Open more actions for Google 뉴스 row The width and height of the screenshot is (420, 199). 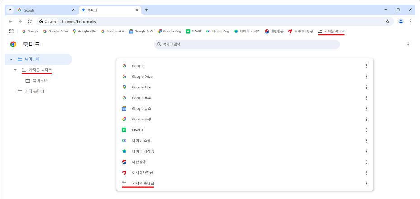pyautogui.click(x=366, y=109)
